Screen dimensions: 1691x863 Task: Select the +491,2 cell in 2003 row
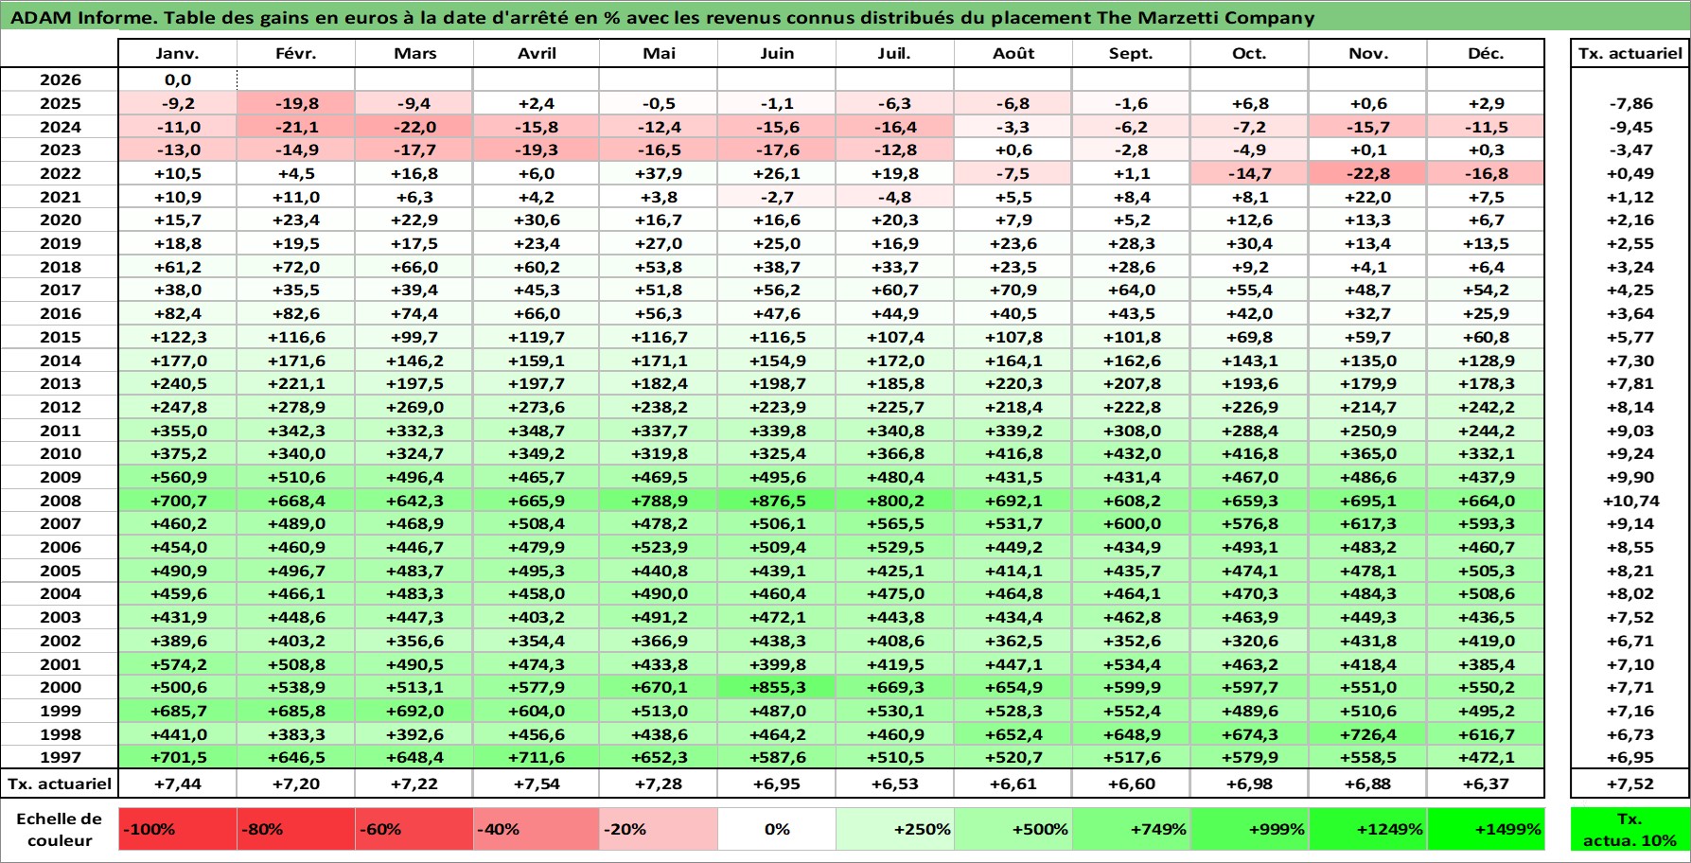[x=659, y=617]
